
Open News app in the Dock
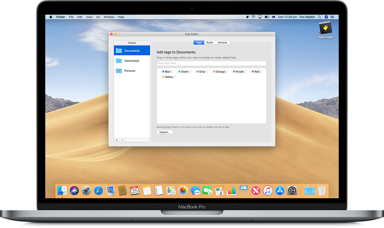click(256, 190)
